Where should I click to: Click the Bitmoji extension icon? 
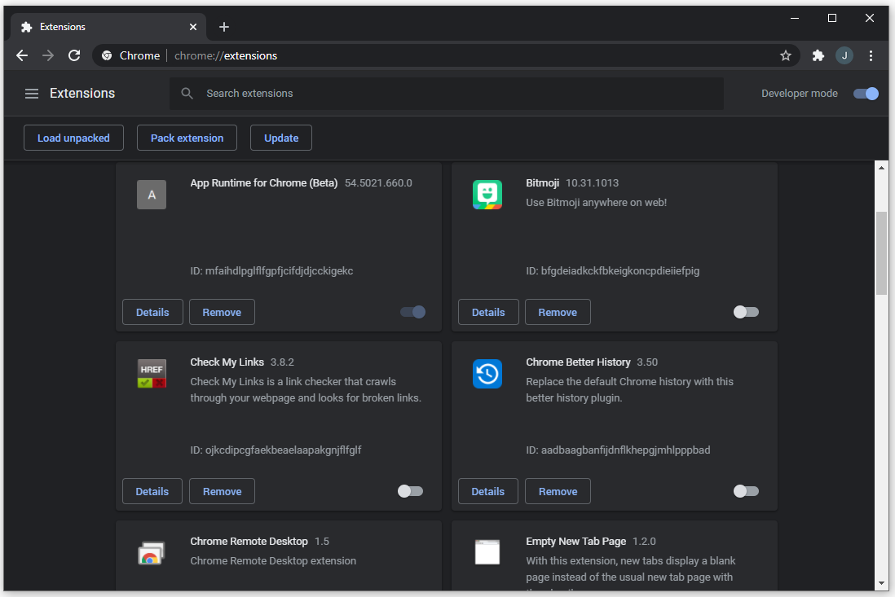coord(487,195)
